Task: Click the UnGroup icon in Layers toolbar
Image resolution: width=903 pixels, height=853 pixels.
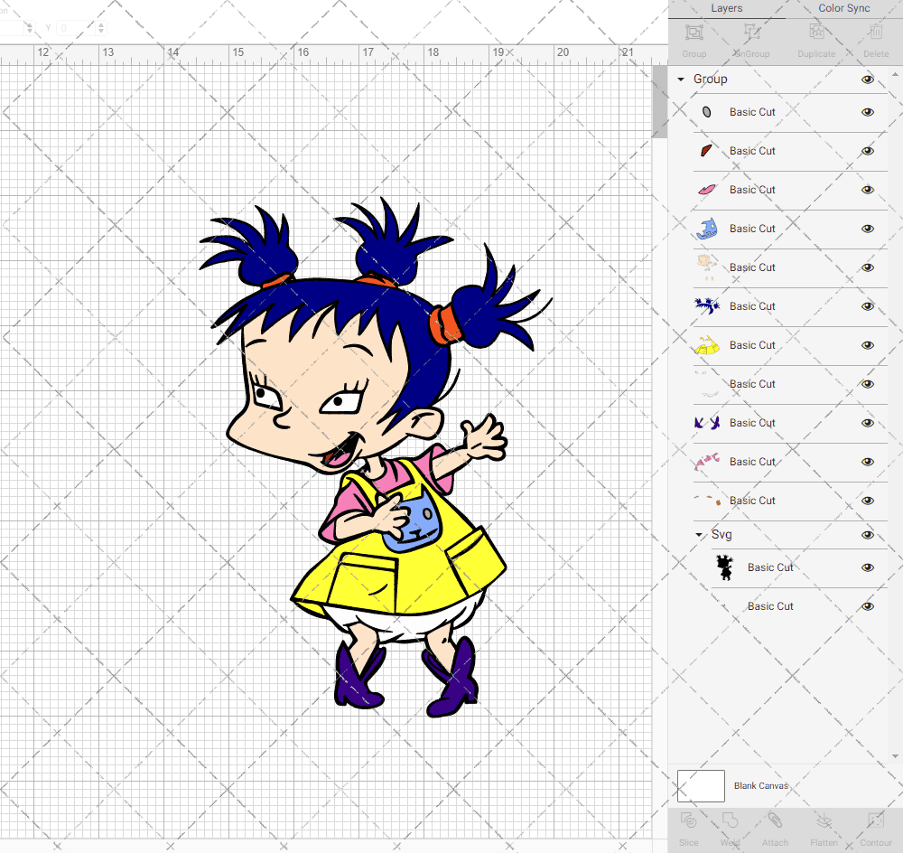Action: pos(752,33)
